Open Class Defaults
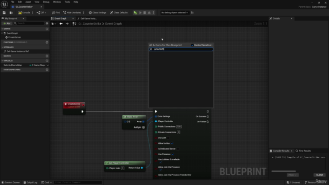329x185 pixels. (119, 12)
